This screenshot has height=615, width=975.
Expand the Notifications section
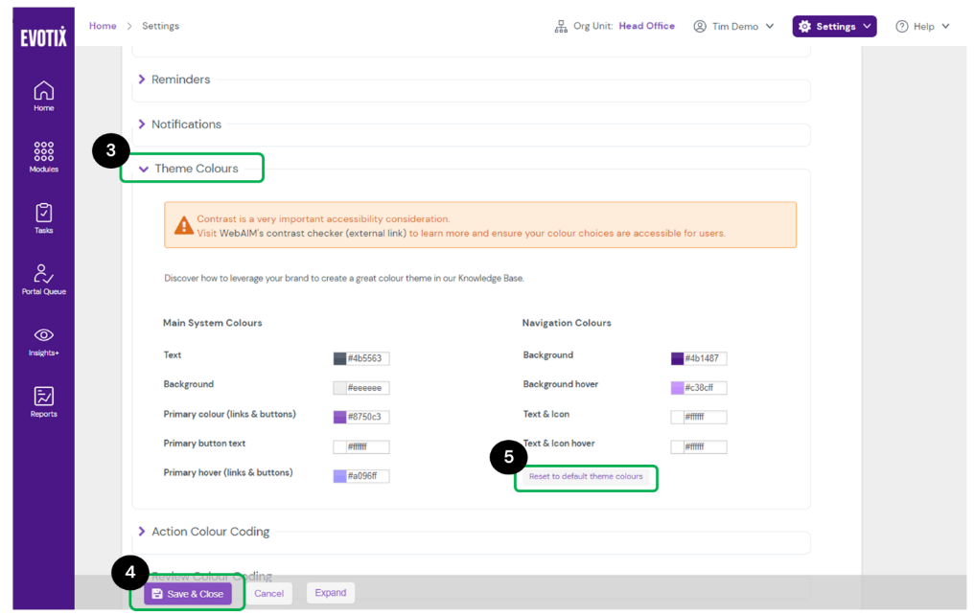(x=186, y=125)
